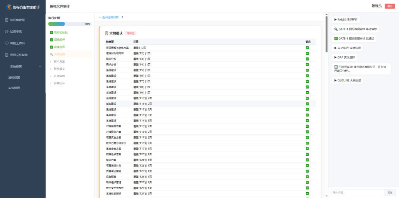Click the 智能工作台 monitor icon
Viewport: 399px width, 198px height.
[7, 43]
